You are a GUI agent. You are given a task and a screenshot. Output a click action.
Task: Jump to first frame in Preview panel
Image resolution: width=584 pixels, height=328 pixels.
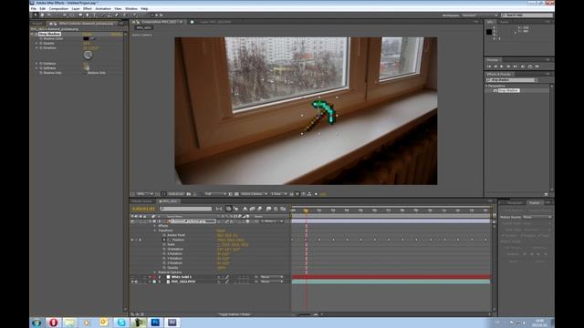click(x=489, y=67)
